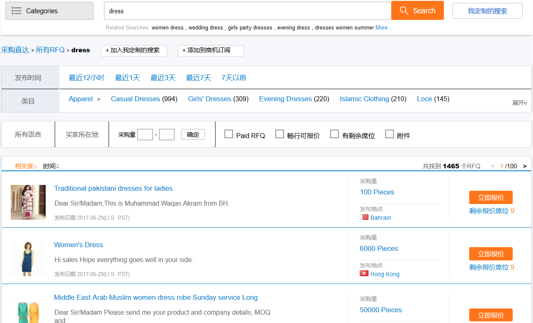Click the maximum 采购量 input field
533x323 pixels.
167,134
